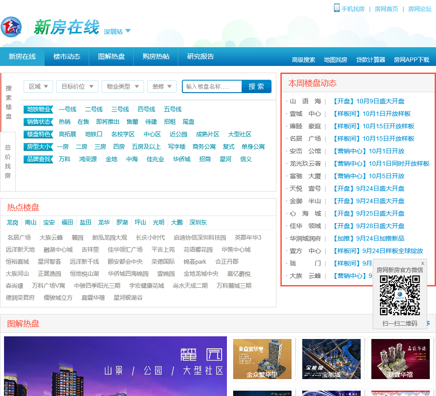This screenshot has height=396, width=436.
Task: Expand the 装修 dropdown
Action: click(x=162, y=86)
